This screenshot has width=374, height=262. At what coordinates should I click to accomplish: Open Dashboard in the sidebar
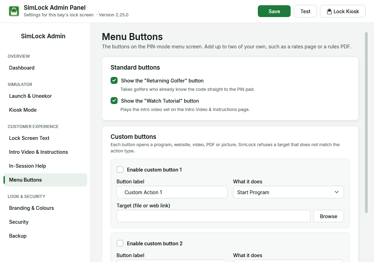(x=45, y=68)
